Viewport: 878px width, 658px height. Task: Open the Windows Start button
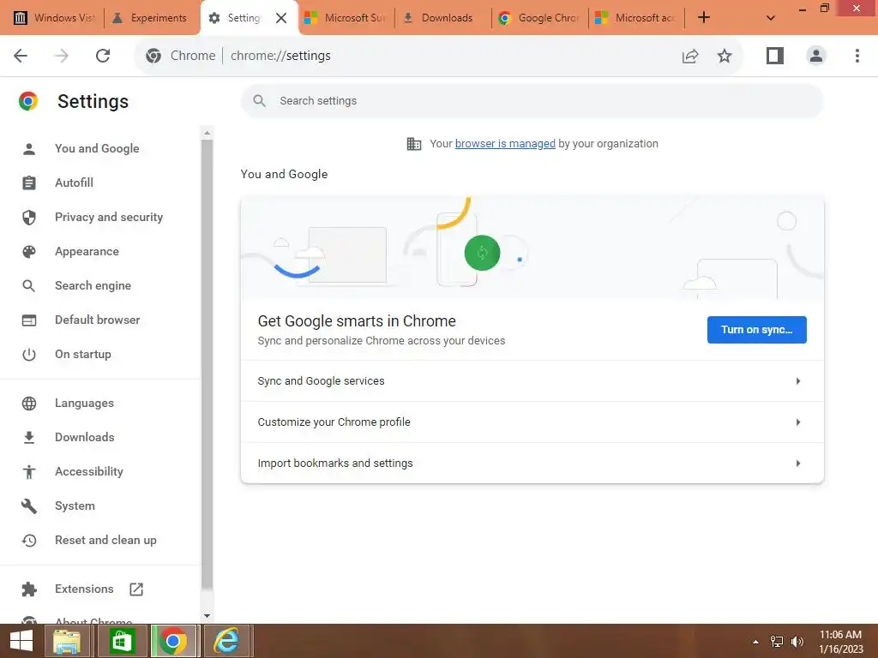21,641
